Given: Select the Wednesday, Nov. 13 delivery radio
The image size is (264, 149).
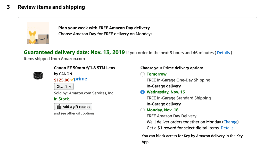Looking at the screenshot, I should [x=142, y=92].
